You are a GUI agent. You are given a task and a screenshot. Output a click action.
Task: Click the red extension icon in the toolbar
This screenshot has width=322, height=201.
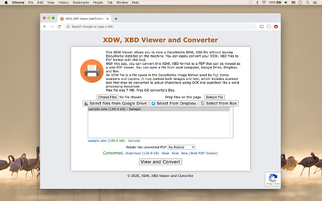pos(276,27)
